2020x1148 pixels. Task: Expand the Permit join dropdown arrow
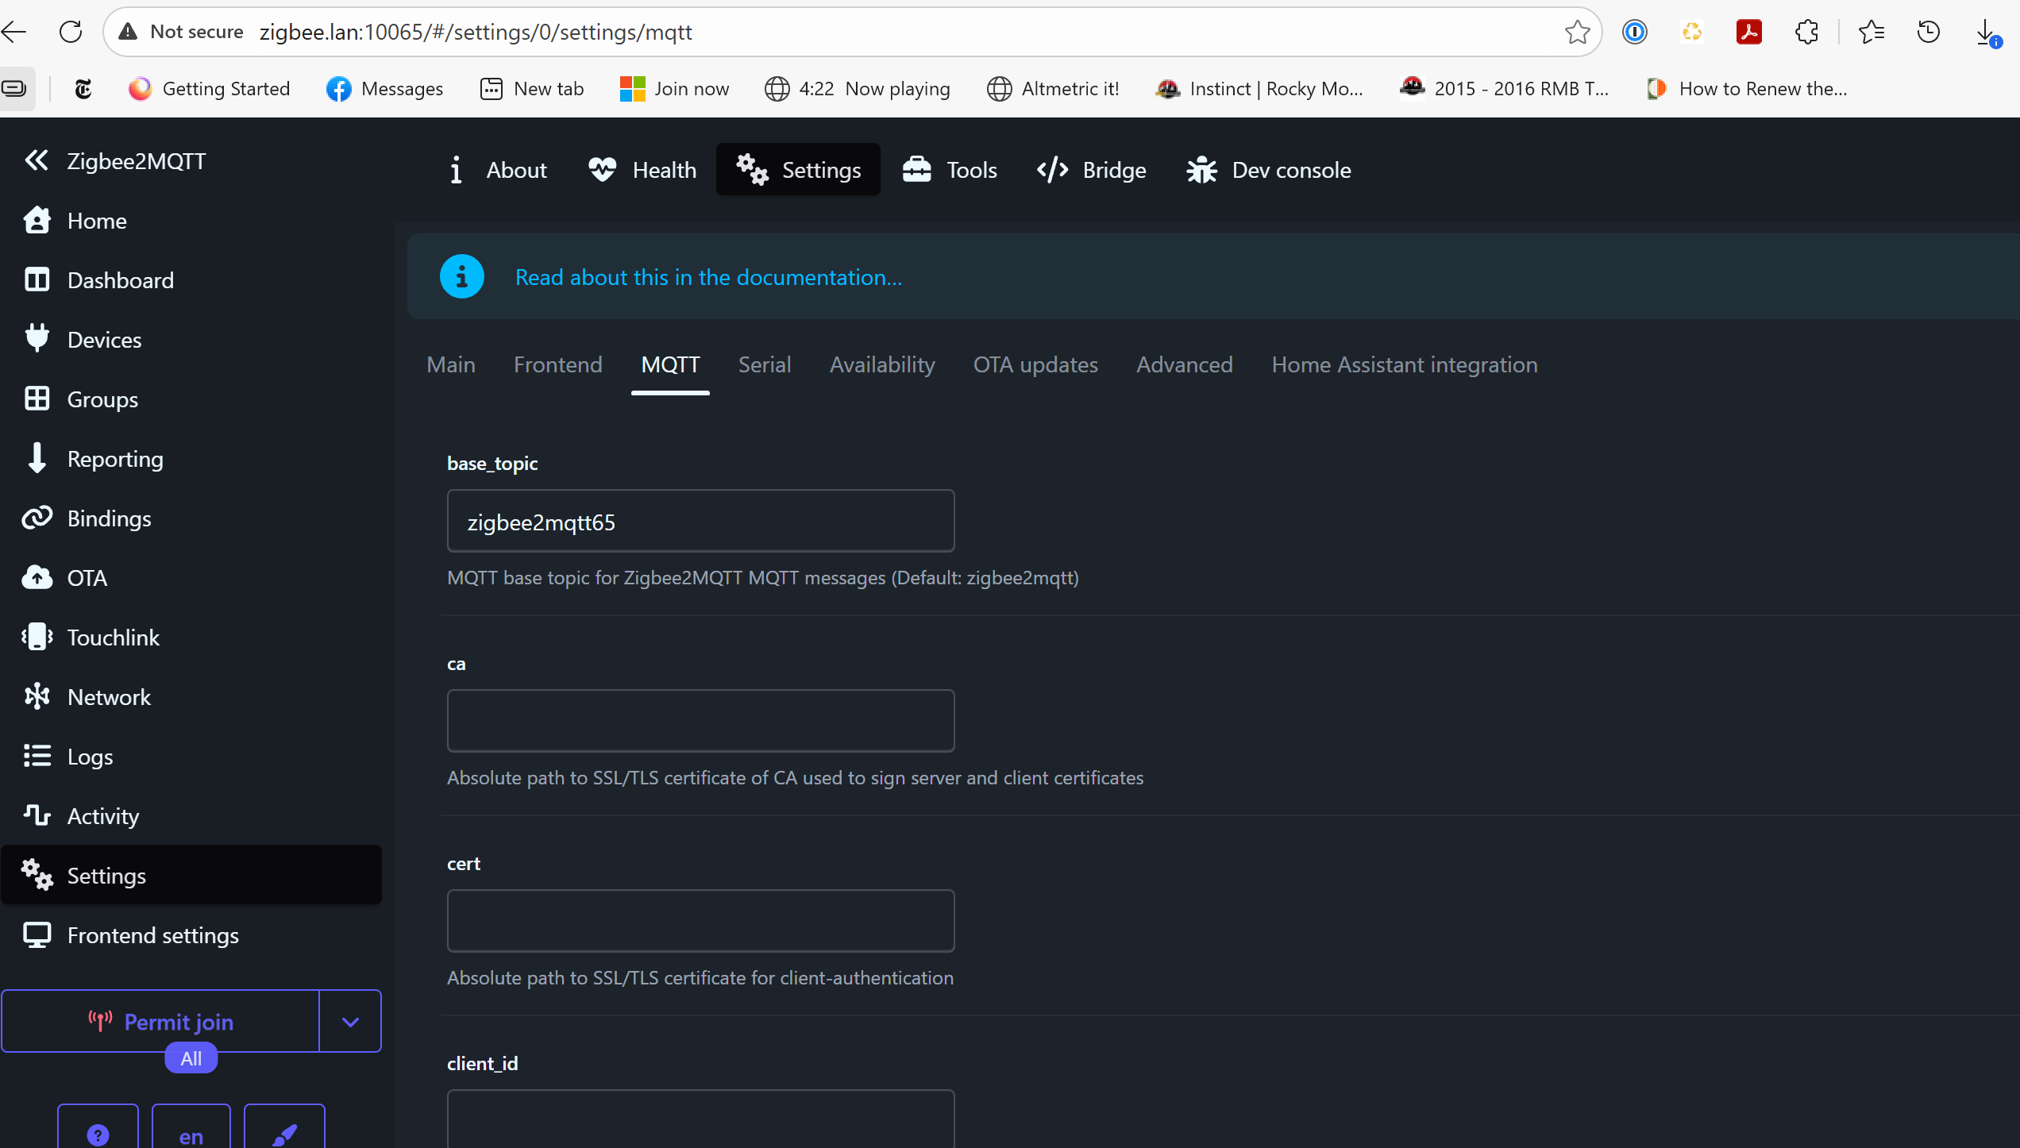[x=350, y=1022]
